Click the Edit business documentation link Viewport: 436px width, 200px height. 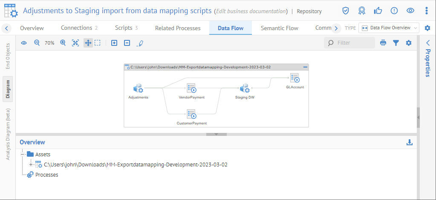click(251, 11)
